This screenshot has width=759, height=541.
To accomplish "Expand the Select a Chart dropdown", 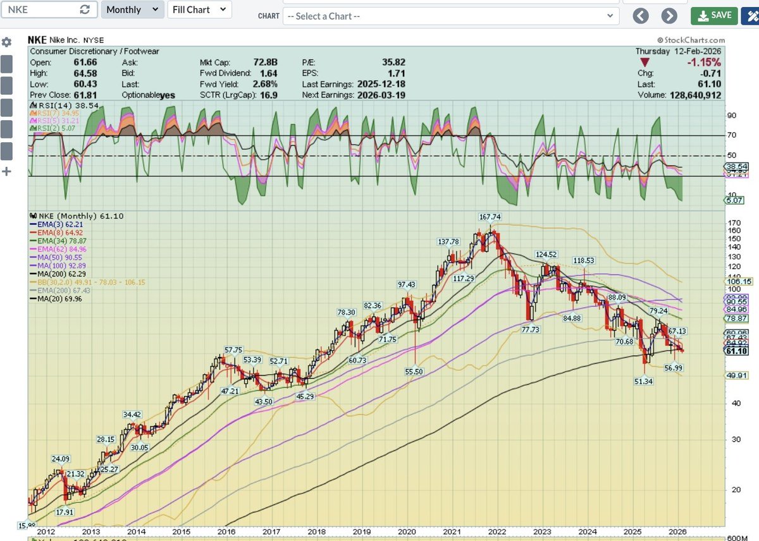I will coord(450,16).
